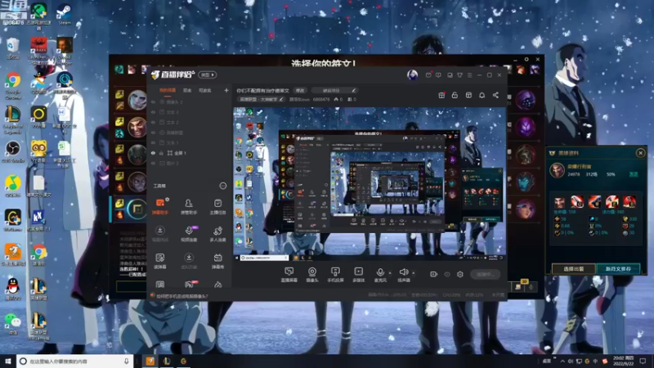Toggle visibility of 图片 2 source

[x=153, y=163]
